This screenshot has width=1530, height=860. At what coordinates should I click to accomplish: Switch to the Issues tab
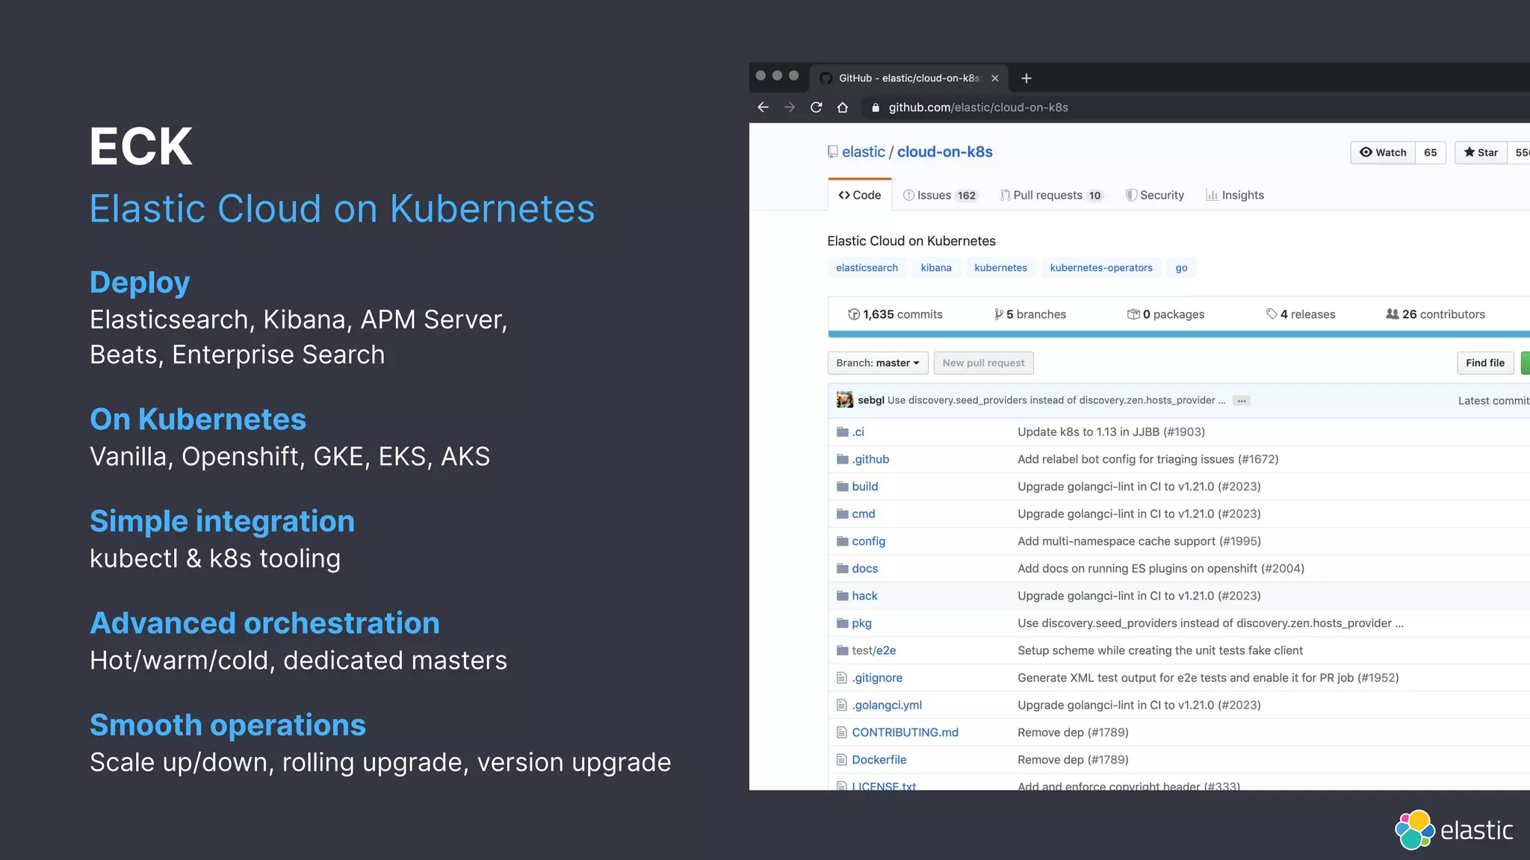(x=940, y=195)
